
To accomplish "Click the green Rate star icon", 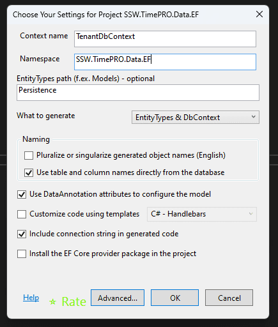I will coord(52,301).
